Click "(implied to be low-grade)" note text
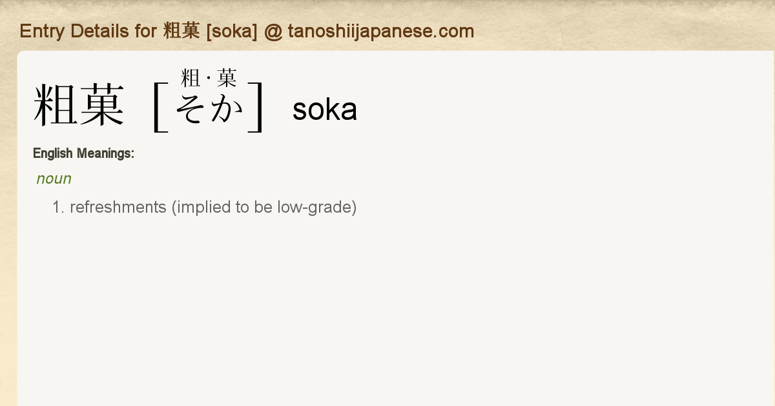The height and width of the screenshot is (406, 775). [264, 207]
